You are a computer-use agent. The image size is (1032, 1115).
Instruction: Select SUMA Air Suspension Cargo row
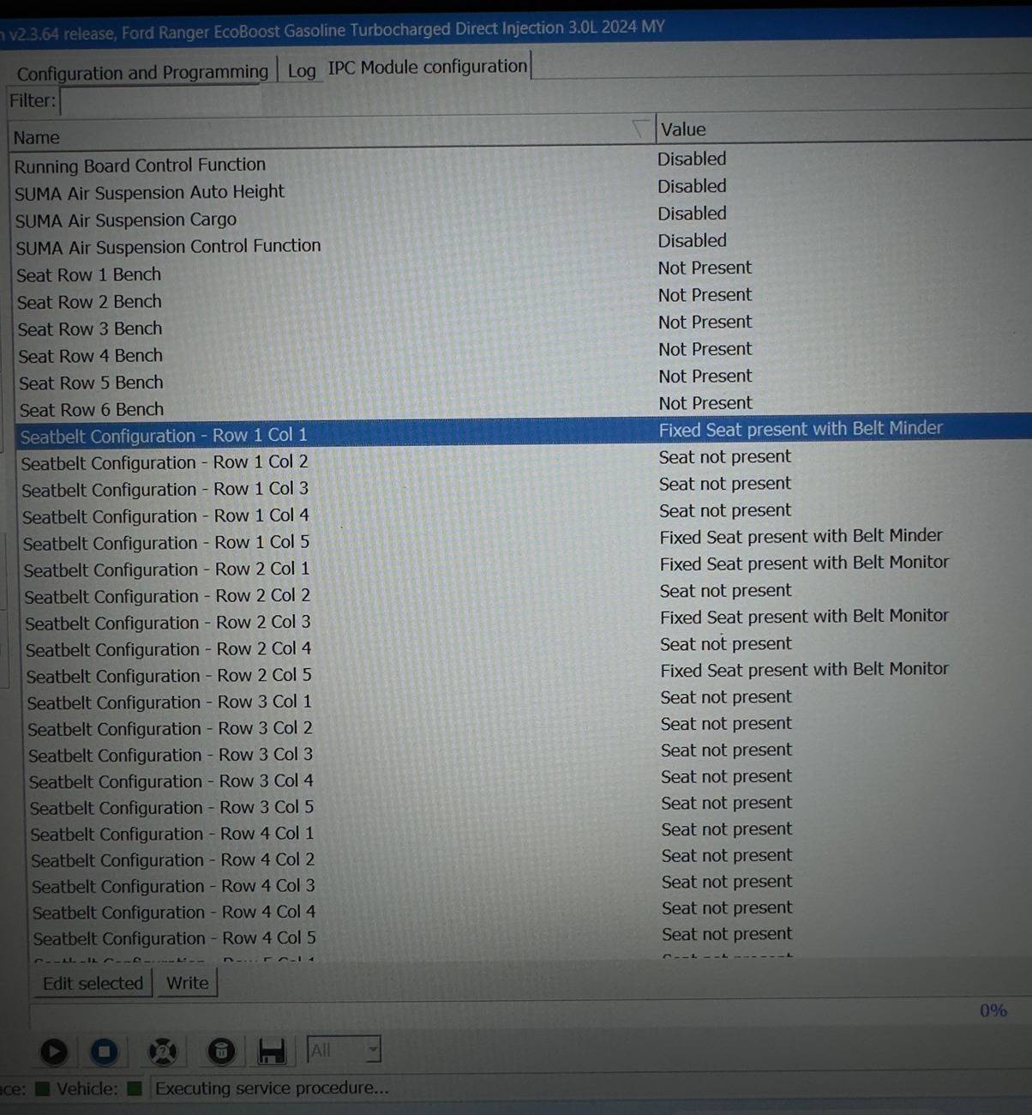pyautogui.click(x=523, y=217)
